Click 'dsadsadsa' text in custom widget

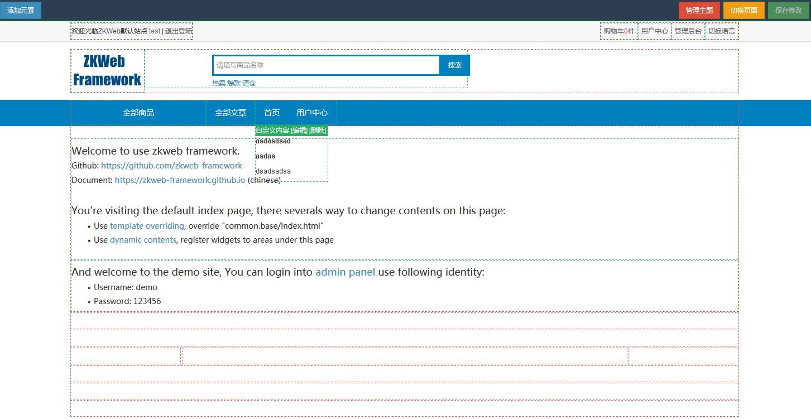tap(273, 171)
